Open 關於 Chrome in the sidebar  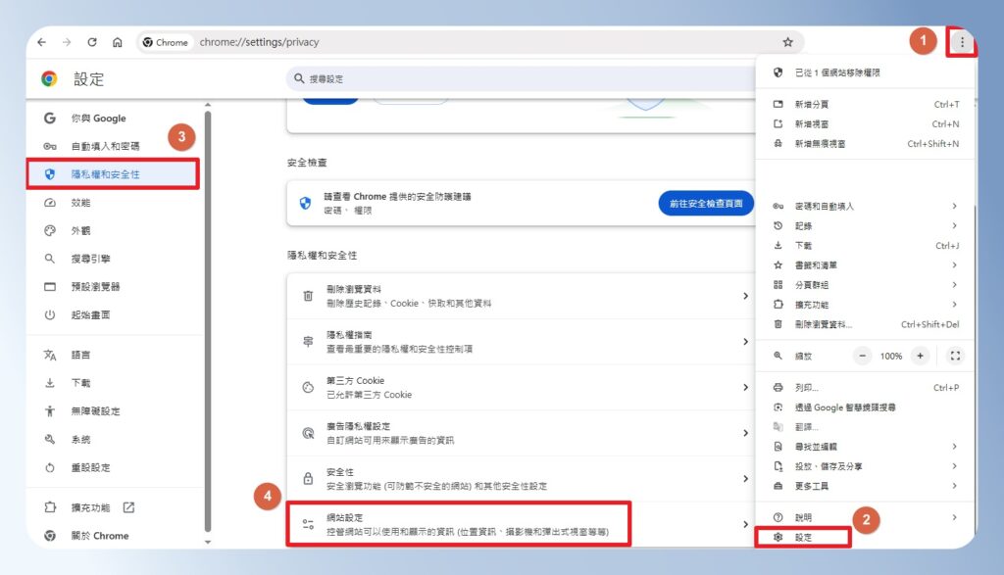pyautogui.click(x=116, y=536)
